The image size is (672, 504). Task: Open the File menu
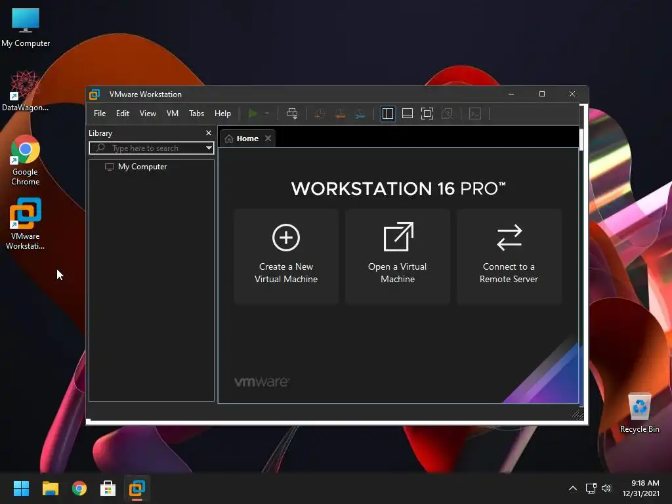pyautogui.click(x=100, y=114)
